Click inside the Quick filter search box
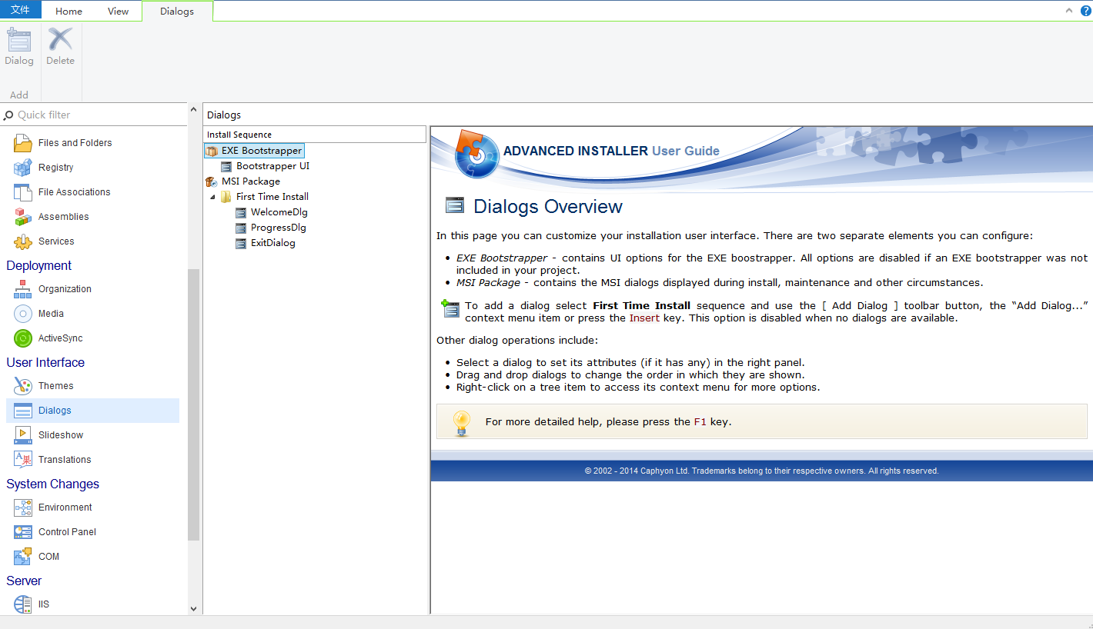 click(x=92, y=114)
